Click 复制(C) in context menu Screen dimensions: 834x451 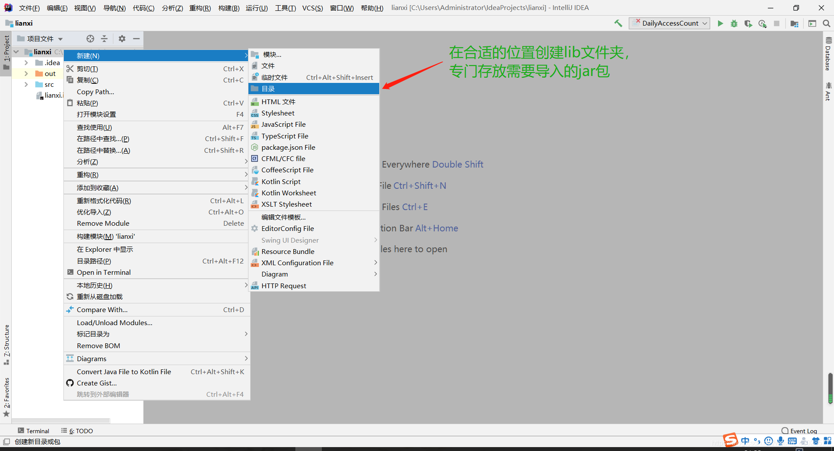pos(157,80)
